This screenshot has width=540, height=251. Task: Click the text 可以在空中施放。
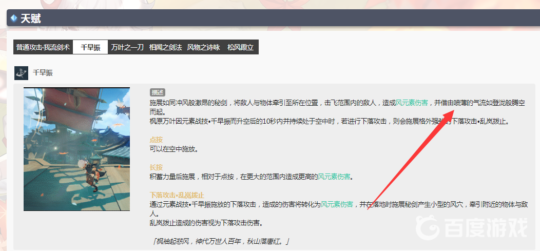[x=173, y=149]
